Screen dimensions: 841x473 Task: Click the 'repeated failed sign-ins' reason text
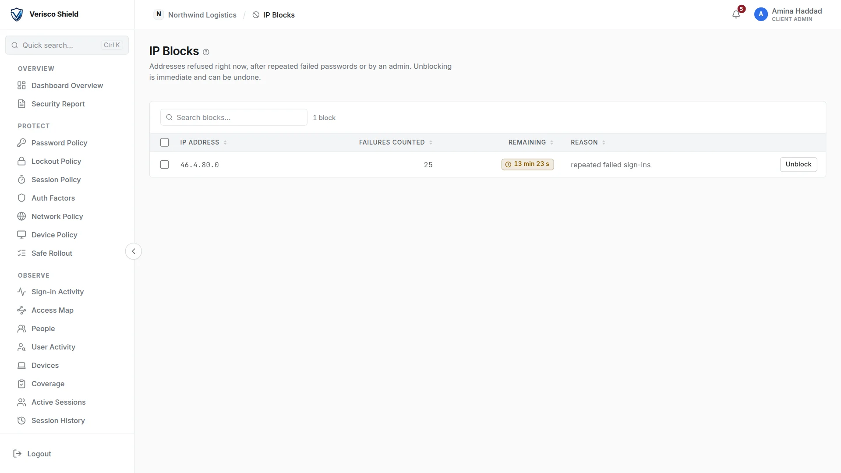click(x=611, y=165)
